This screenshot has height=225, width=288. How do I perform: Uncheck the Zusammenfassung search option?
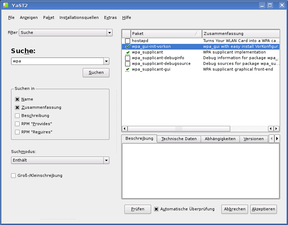(x=17, y=107)
